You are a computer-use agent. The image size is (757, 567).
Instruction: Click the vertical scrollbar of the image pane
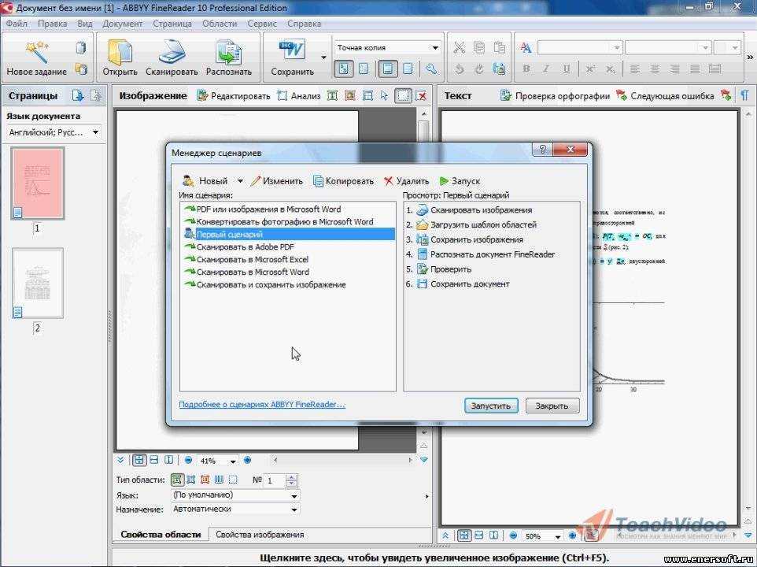[423, 274]
